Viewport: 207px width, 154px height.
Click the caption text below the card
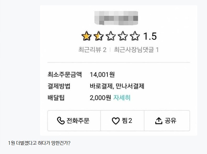pos(39,143)
